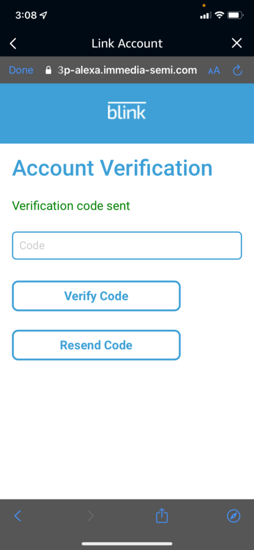This screenshot has width=254, height=550.
Task: Tap the padlock icon beside the URL
Action: coord(49,70)
